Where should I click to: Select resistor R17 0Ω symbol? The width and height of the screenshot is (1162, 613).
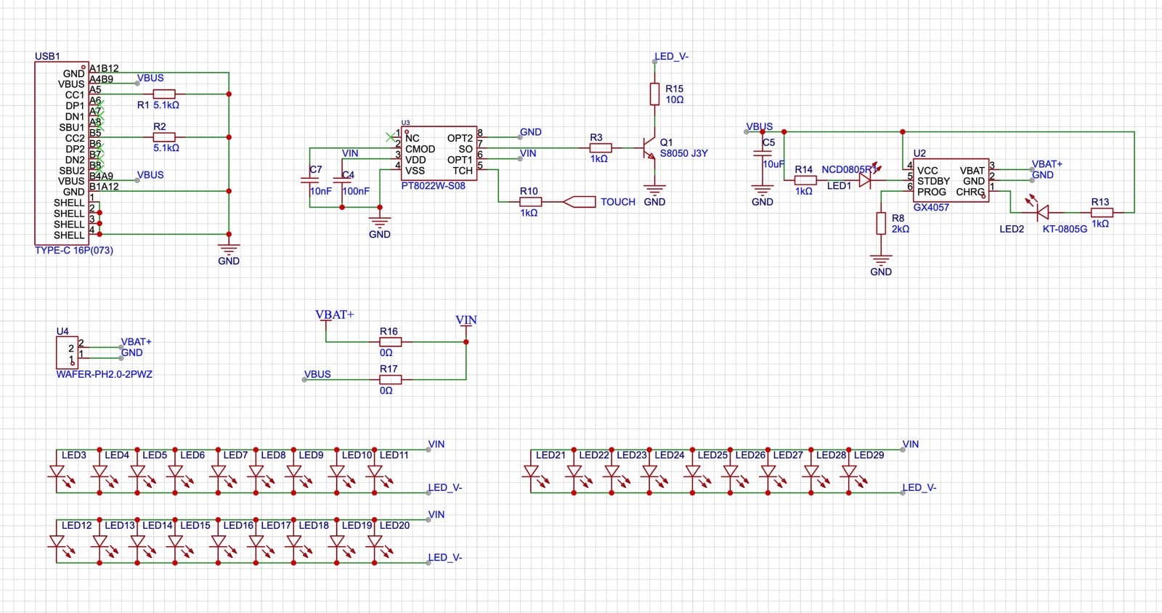390,380
